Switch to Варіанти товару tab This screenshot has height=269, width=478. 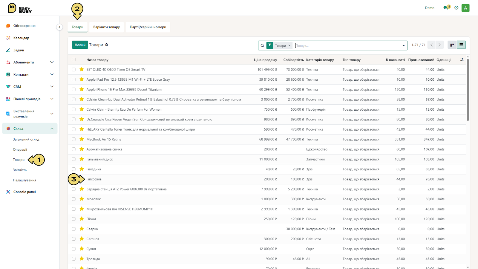(x=106, y=27)
